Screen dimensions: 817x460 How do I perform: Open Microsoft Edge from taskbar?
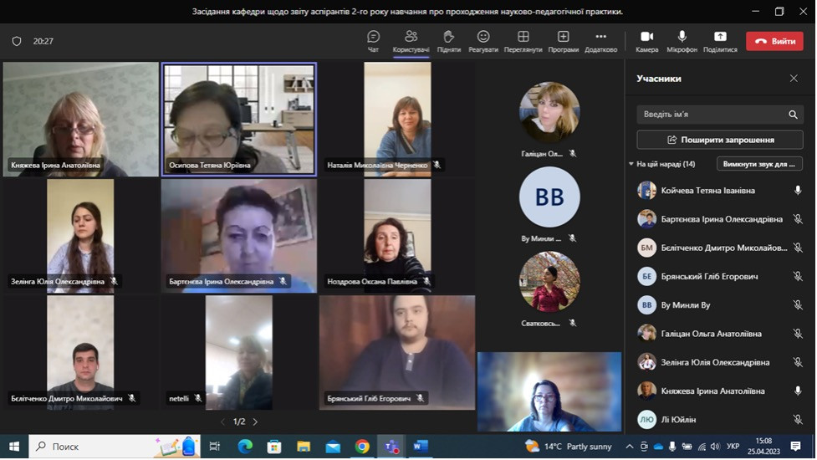point(245,447)
